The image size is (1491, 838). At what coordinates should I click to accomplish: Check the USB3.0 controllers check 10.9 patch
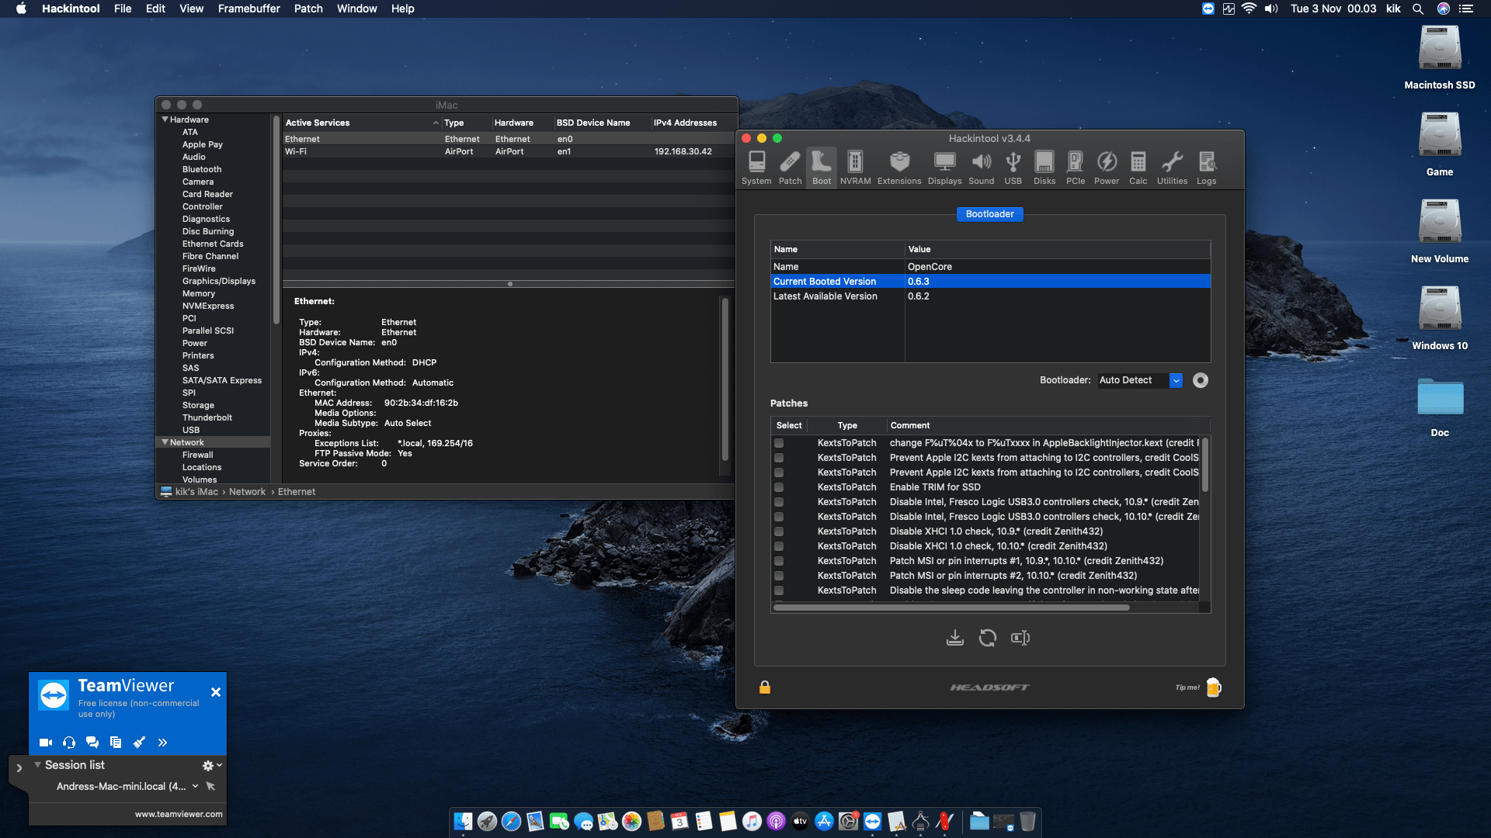coord(779,502)
